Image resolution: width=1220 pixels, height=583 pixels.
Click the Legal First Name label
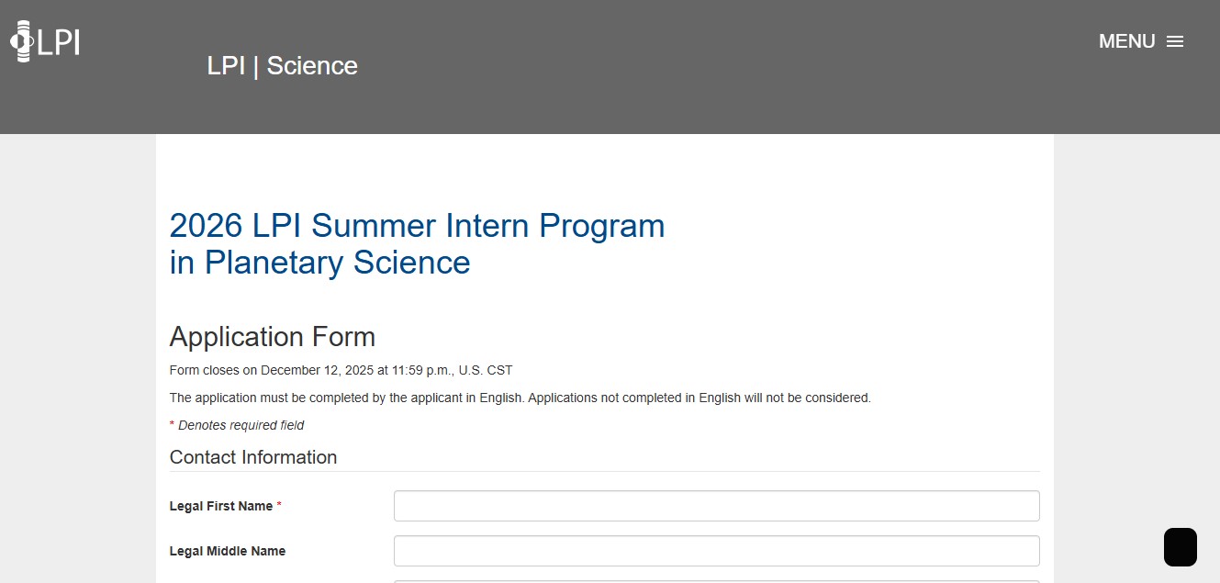221,506
